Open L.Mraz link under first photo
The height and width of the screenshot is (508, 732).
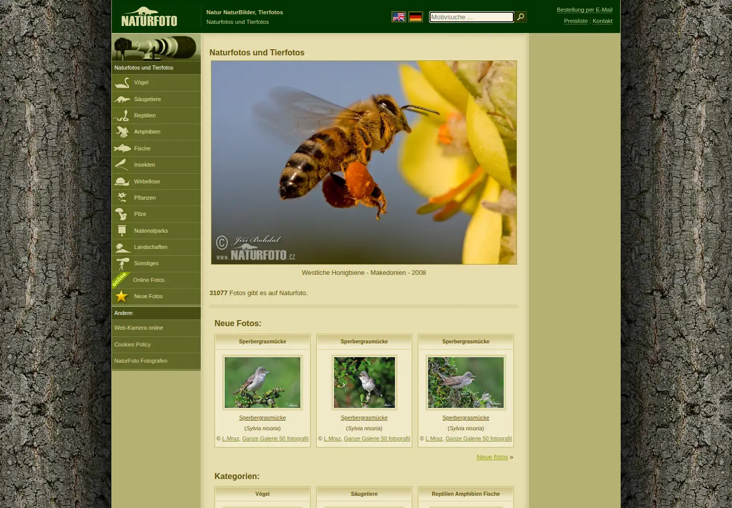coord(230,438)
